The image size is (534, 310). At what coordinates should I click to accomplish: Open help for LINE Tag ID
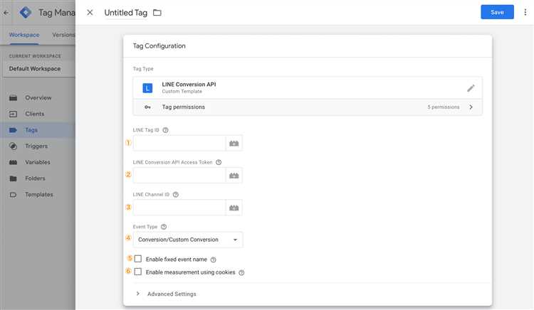(x=165, y=130)
